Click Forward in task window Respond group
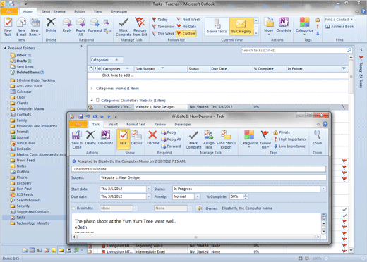 pos(171,146)
